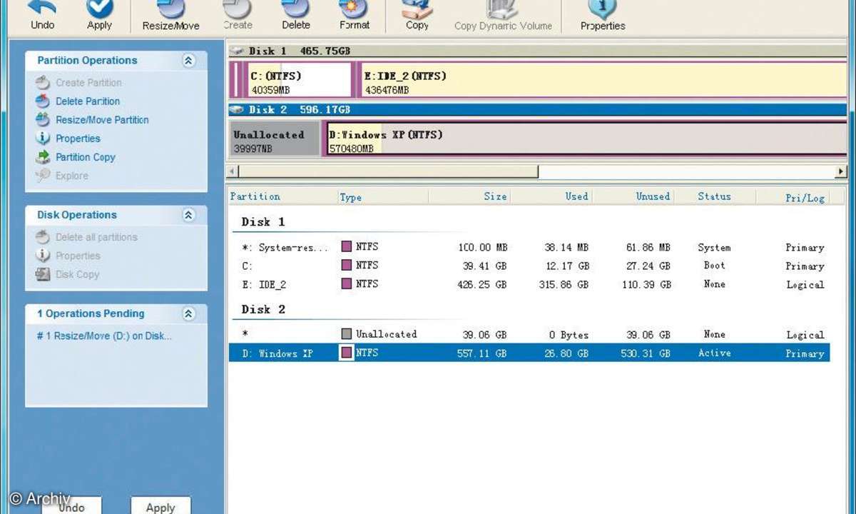Click the Partition Copy link
Screen dimensions: 856x514
point(86,157)
